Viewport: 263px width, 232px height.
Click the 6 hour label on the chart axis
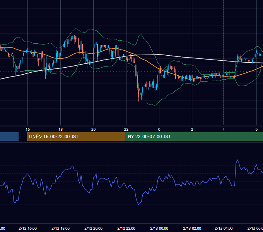(x=256, y=130)
